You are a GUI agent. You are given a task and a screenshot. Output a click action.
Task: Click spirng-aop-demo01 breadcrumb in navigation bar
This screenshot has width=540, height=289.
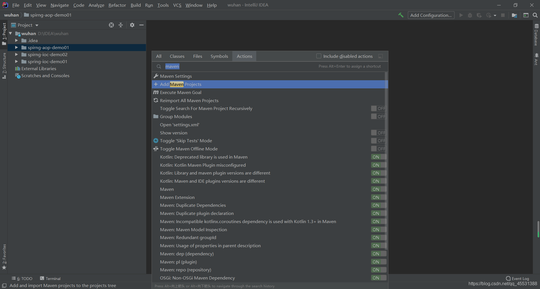48,15
